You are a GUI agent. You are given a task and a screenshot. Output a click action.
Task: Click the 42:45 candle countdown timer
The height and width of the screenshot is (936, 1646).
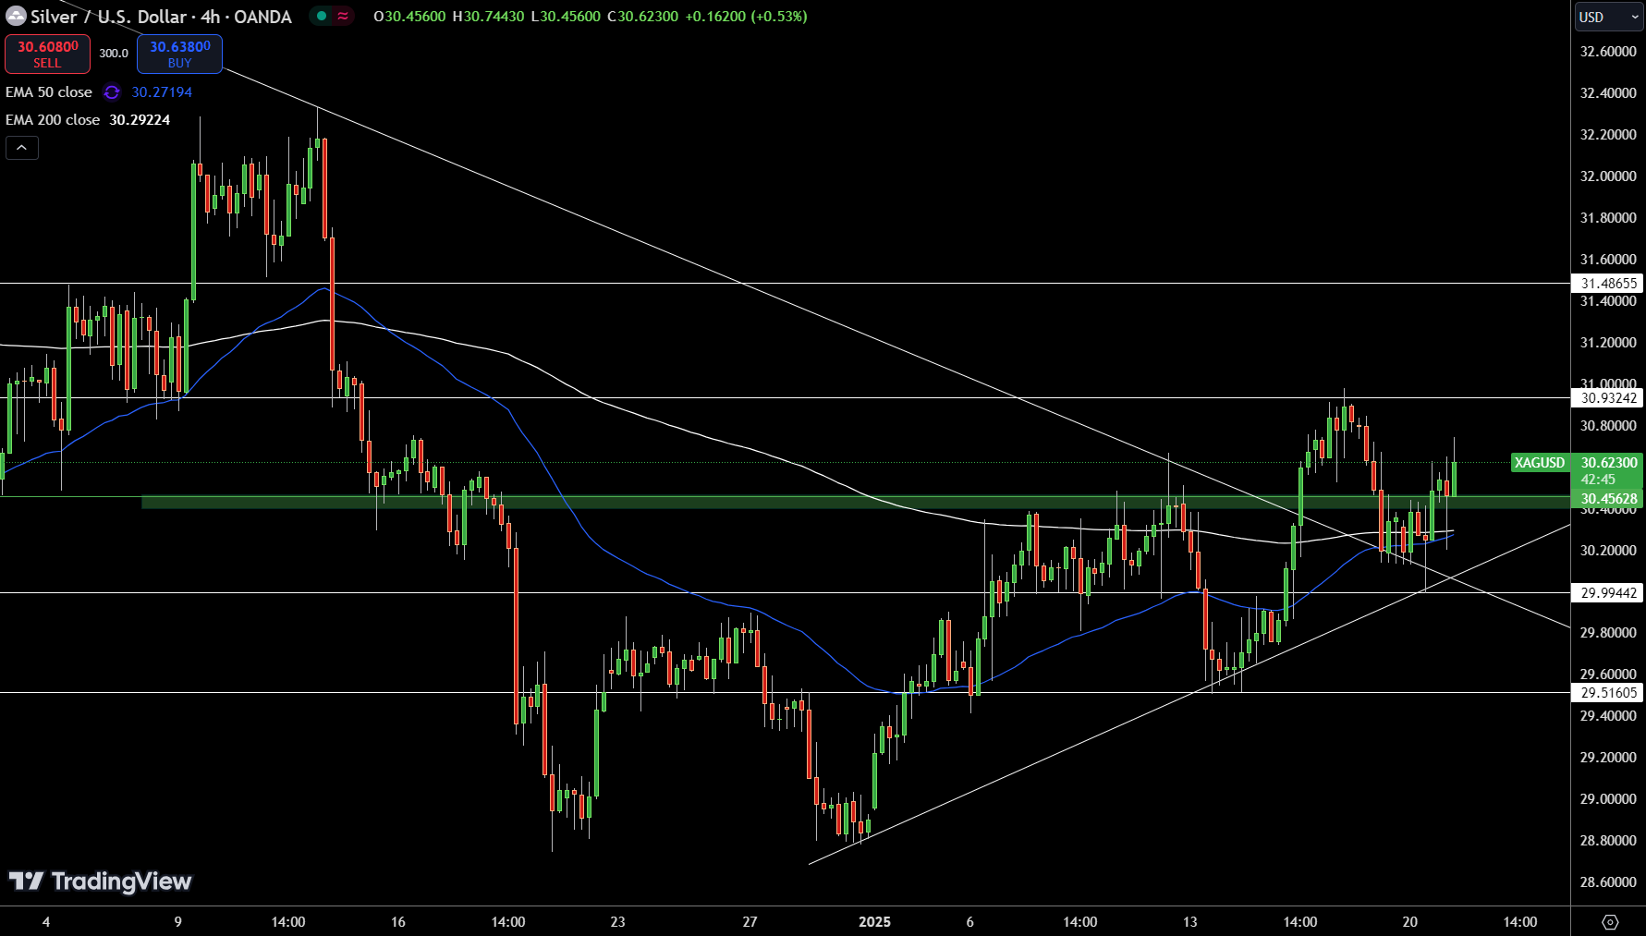tap(1598, 480)
